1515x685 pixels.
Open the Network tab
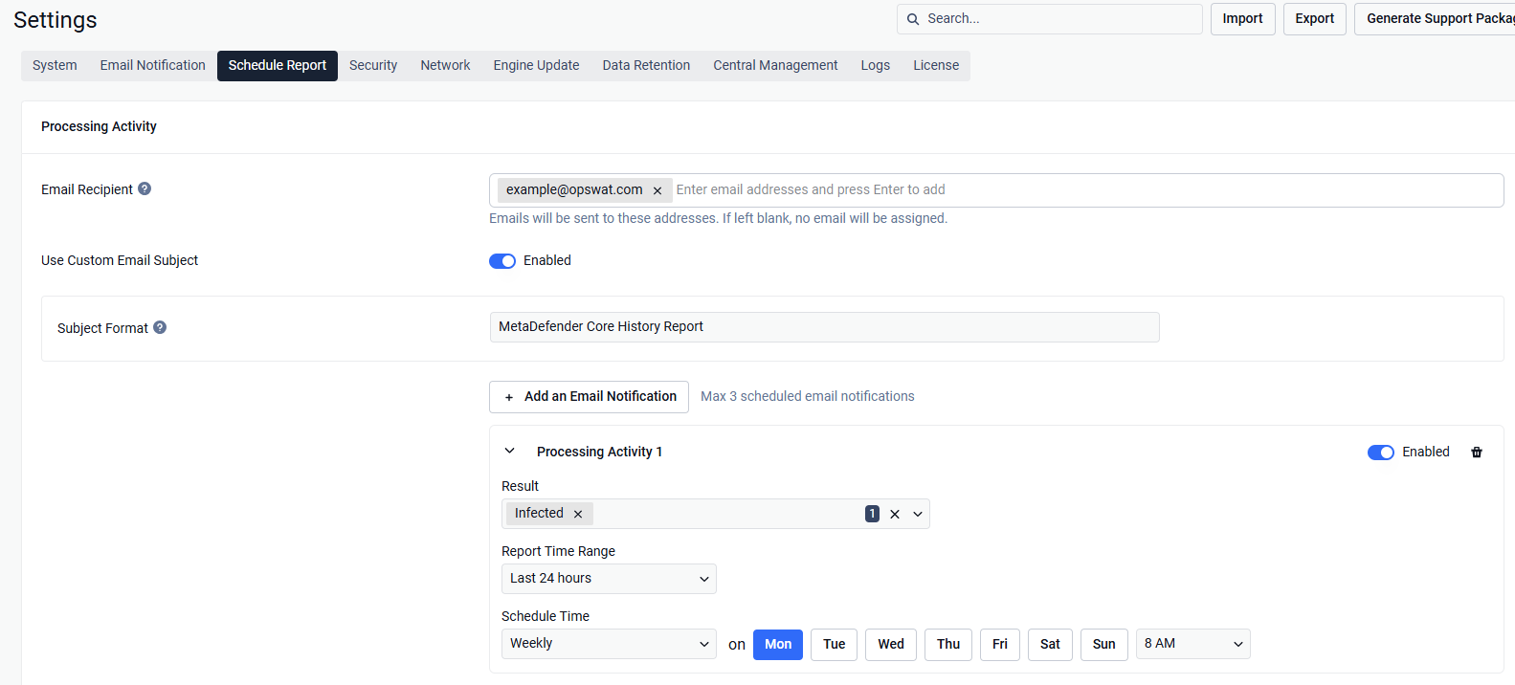coord(445,66)
